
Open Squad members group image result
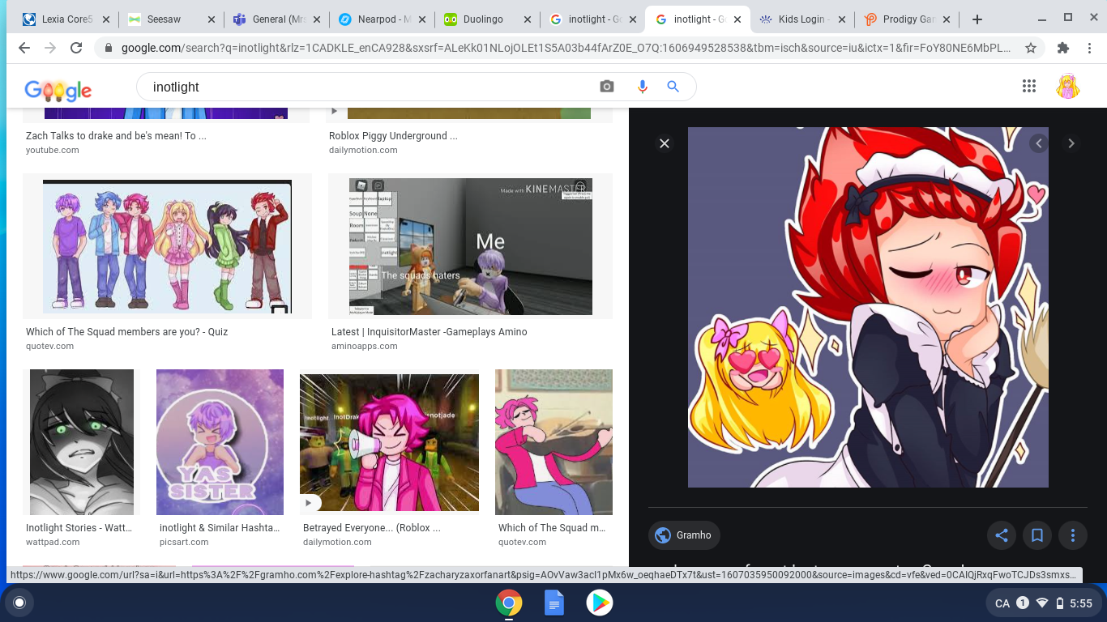point(167,246)
